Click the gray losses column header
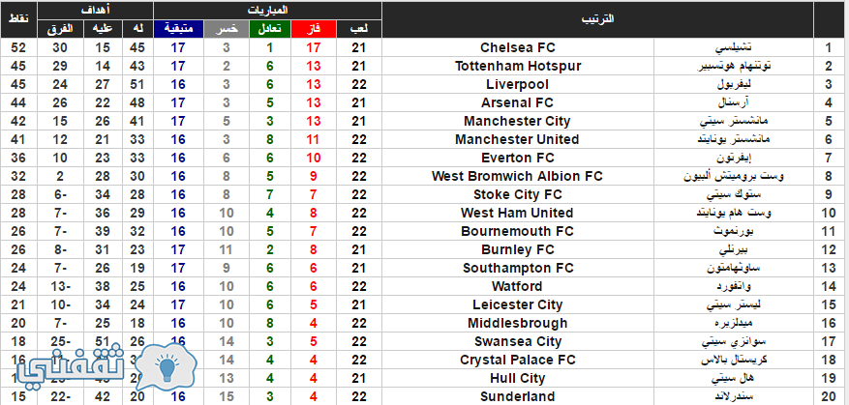The image size is (849, 405). 227,29
